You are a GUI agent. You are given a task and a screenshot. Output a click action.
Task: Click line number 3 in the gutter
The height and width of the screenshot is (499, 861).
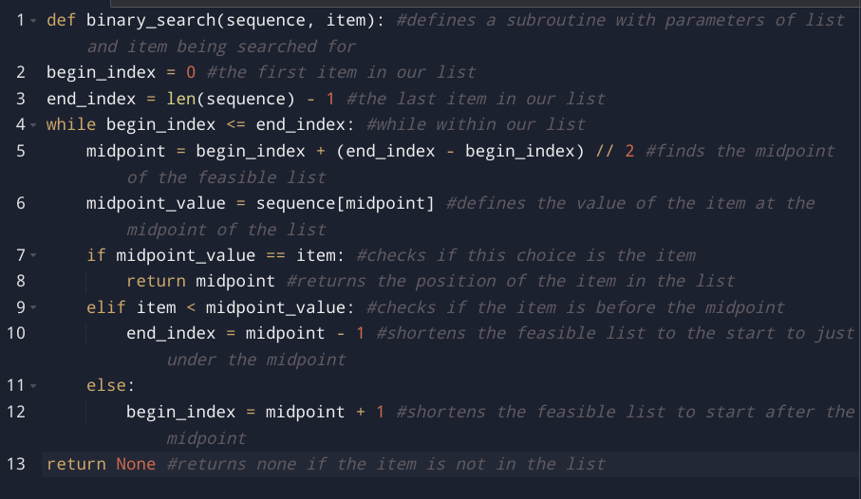21,99
